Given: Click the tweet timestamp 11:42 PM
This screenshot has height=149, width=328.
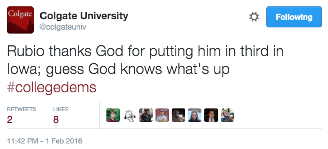Looking at the screenshot, I should pos(45,140).
